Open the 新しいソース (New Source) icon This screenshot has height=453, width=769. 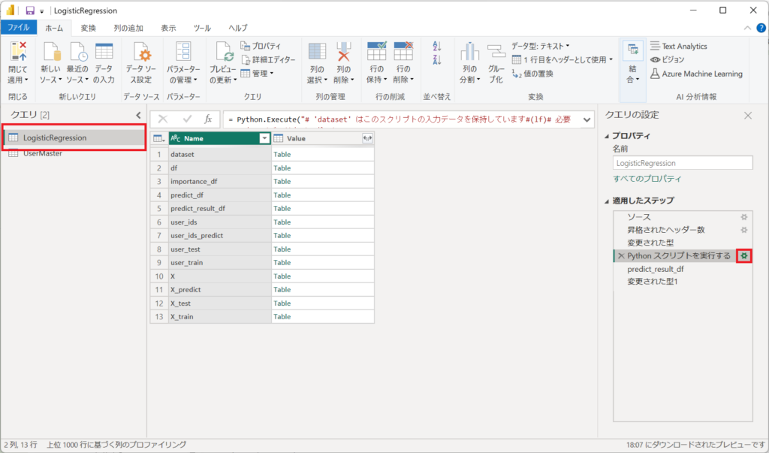(x=50, y=52)
